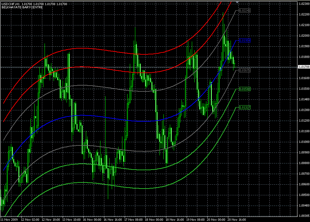This screenshot has width=310, height=222.
Task: Click the 18 Nov 00:00 time label
Action: [154, 220]
